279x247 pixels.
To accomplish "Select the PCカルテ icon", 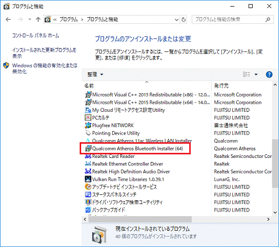I will pyautogui.click(x=88, y=117).
